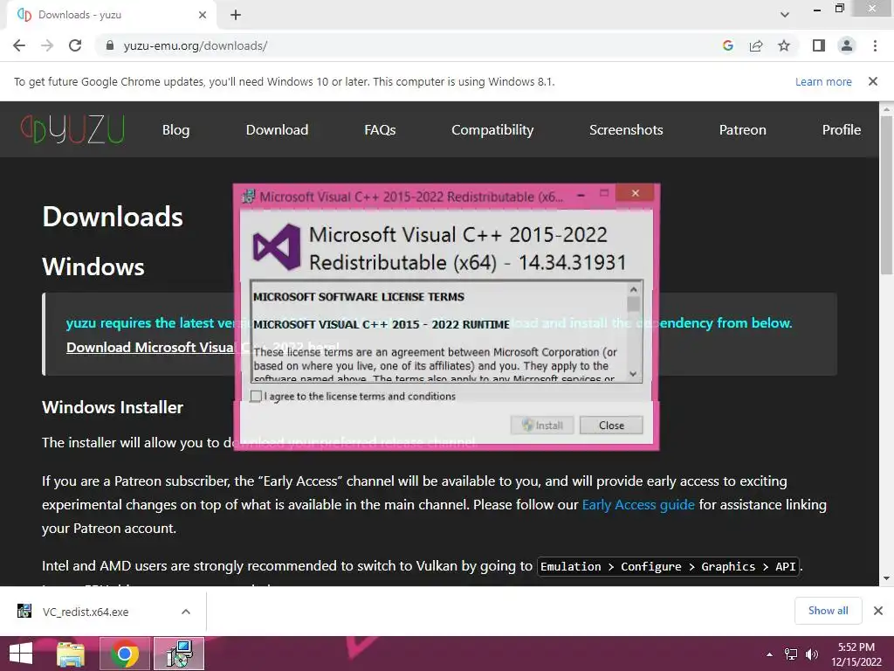Click the Google icon in the address bar
This screenshot has width=894, height=671.
(727, 45)
